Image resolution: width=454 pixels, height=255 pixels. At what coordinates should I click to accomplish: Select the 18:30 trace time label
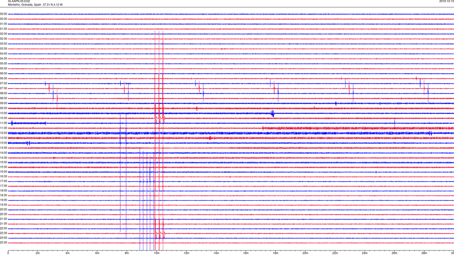(4, 195)
